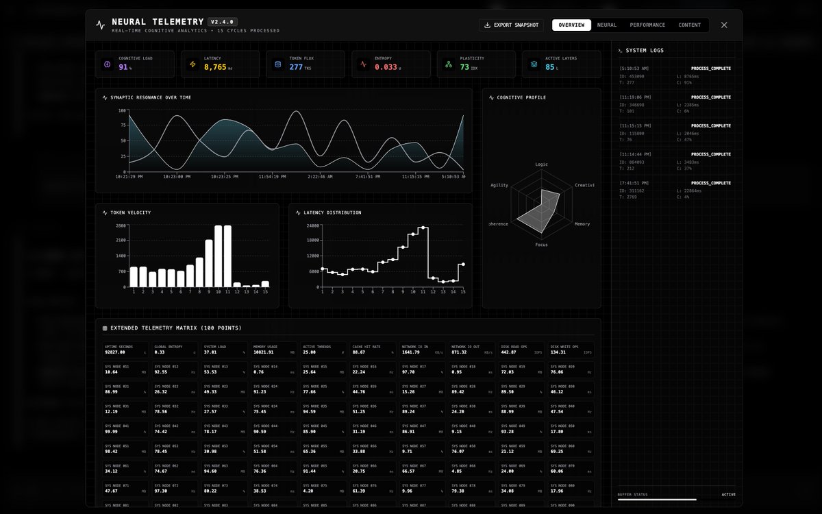Viewport: 822px width, 514px height.
Task: Click the log value ID: 453090
Action: coord(632,76)
